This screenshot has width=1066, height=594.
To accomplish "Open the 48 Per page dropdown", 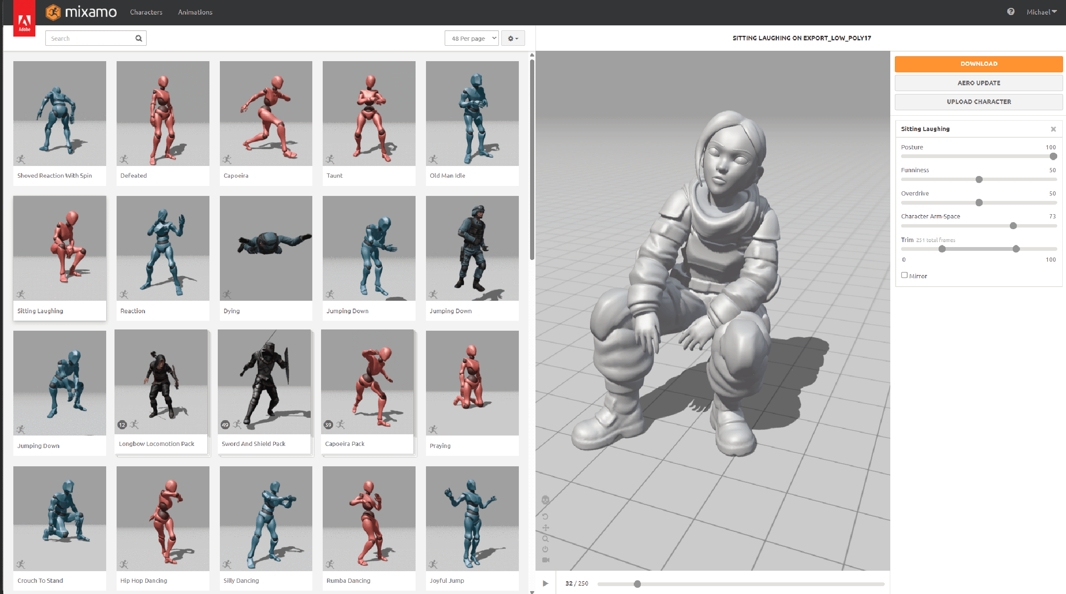I will pos(471,38).
